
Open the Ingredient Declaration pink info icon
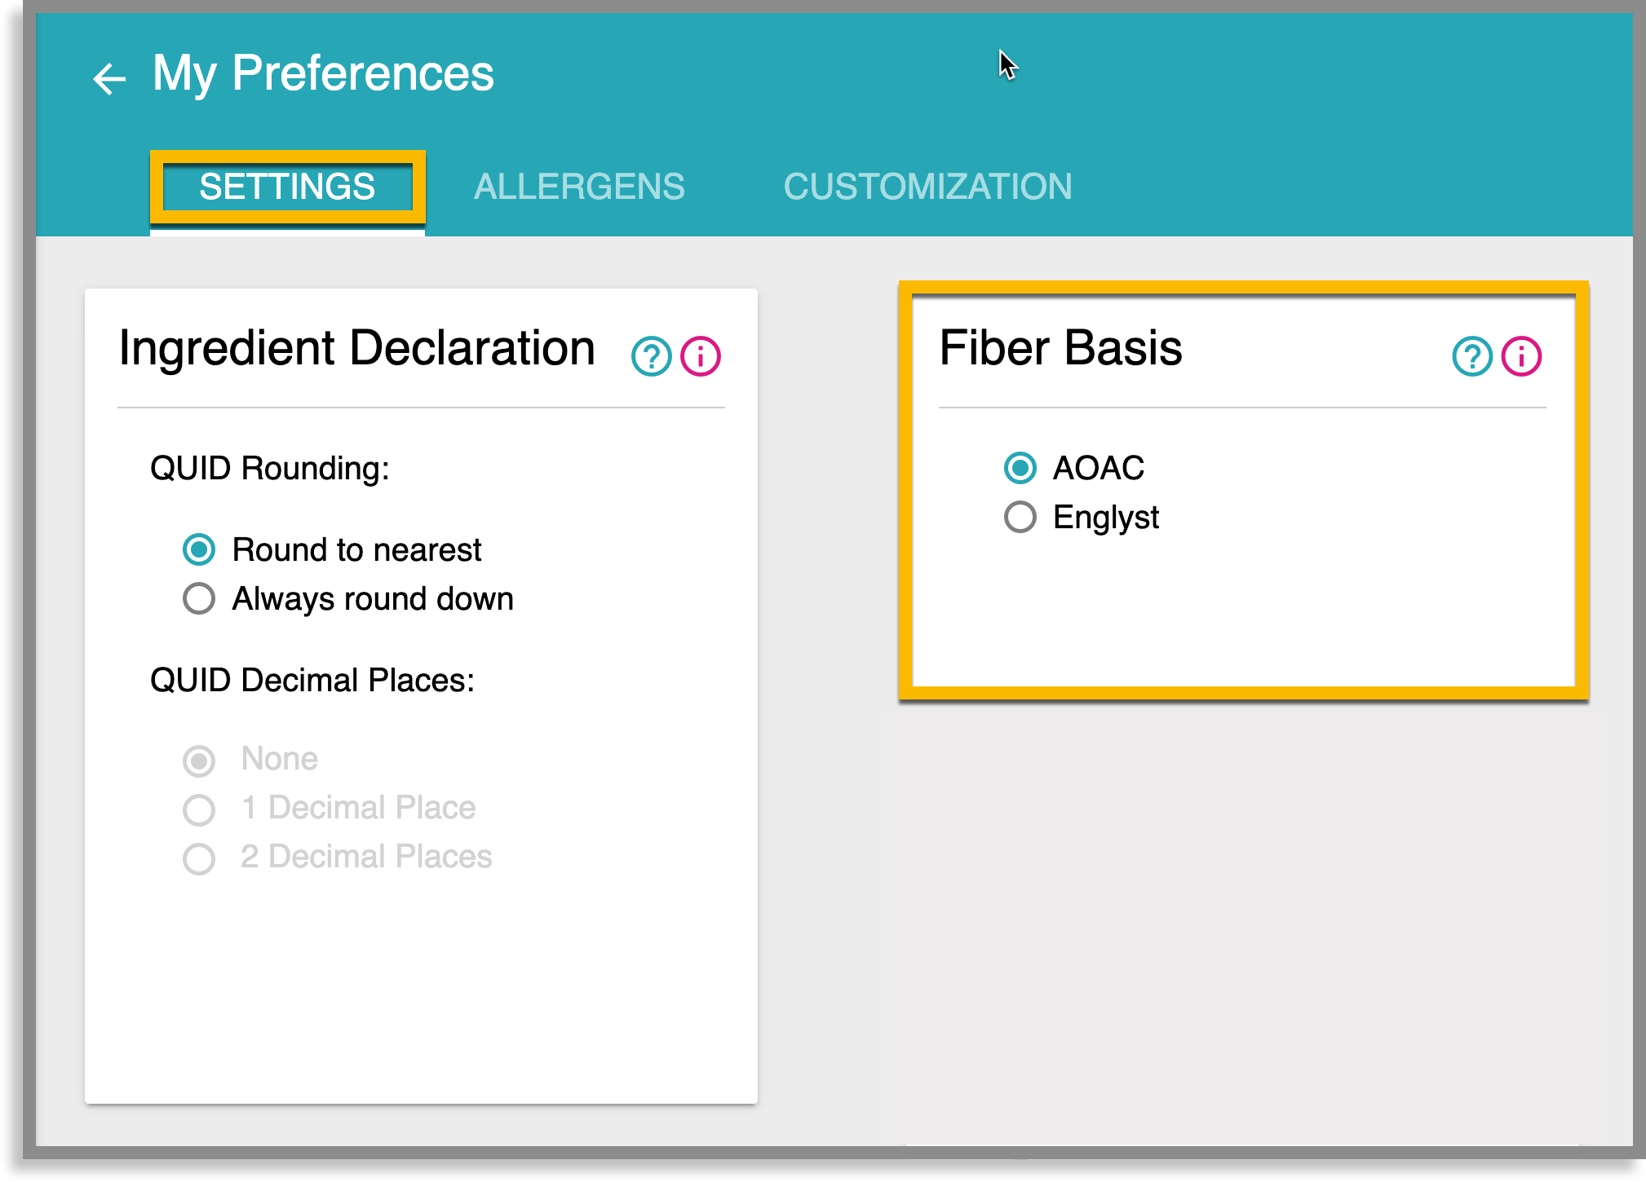(x=701, y=356)
